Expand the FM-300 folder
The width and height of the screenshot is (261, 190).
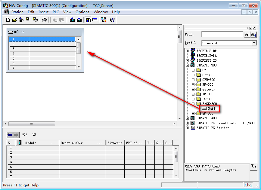coord(193,84)
